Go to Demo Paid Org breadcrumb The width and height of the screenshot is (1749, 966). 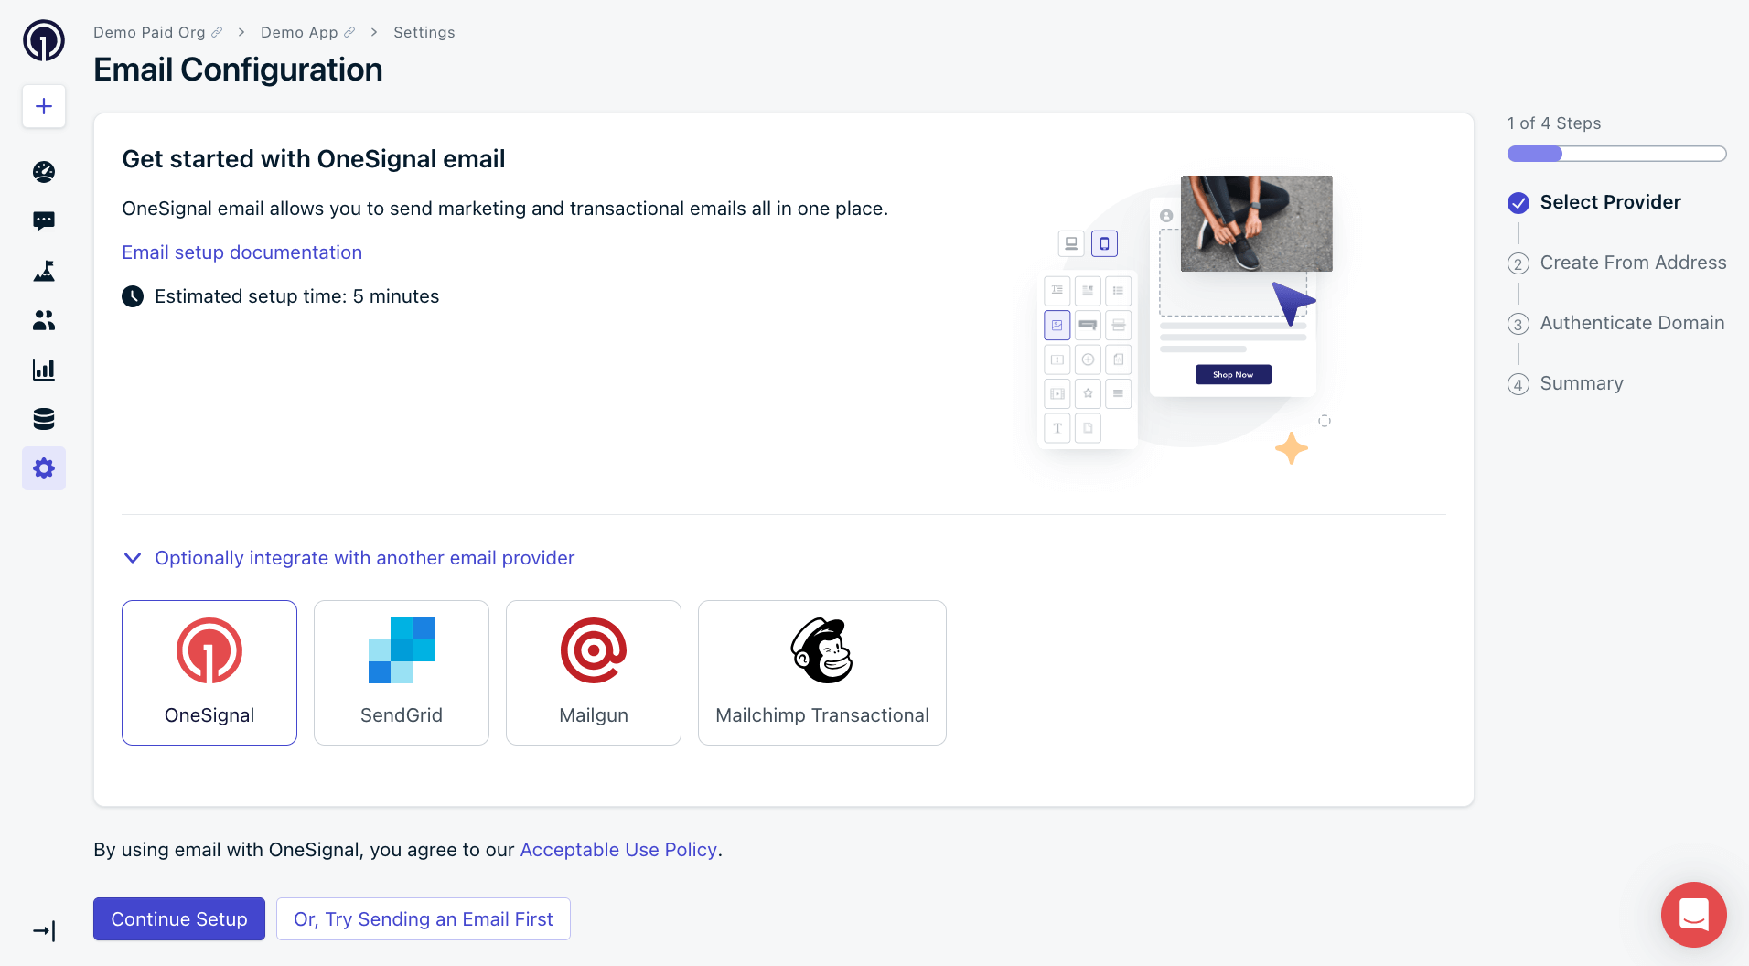point(149,32)
